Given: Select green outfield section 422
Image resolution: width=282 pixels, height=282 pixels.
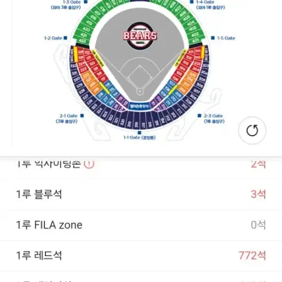Looking at the screenshot, I should [x=82, y=40].
